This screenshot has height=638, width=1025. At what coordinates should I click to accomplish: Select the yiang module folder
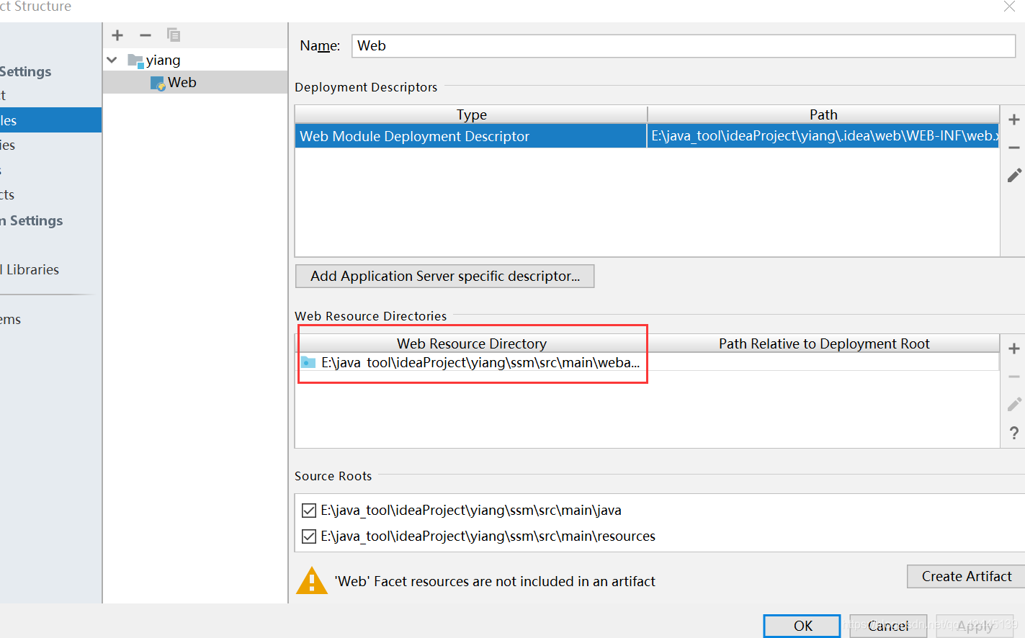[164, 60]
